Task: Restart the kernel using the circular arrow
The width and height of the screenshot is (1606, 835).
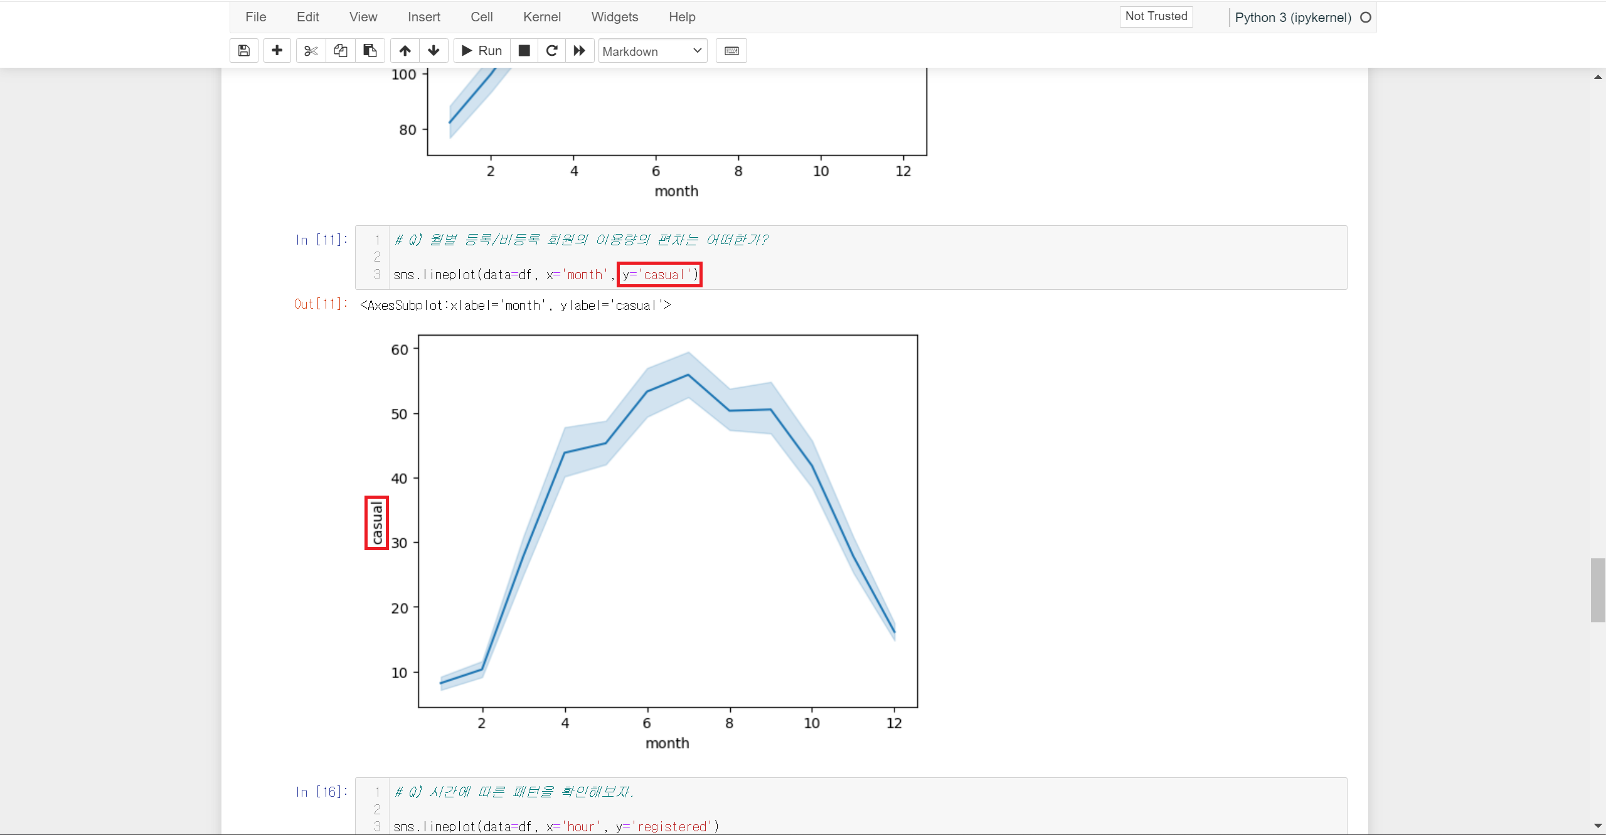Action: (552, 51)
